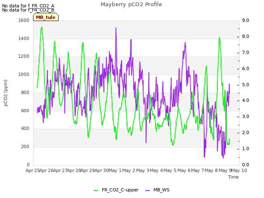The width and height of the screenshot is (264, 198).
Task: Click the May 10 x-axis tick label
Action: pos(239,170)
